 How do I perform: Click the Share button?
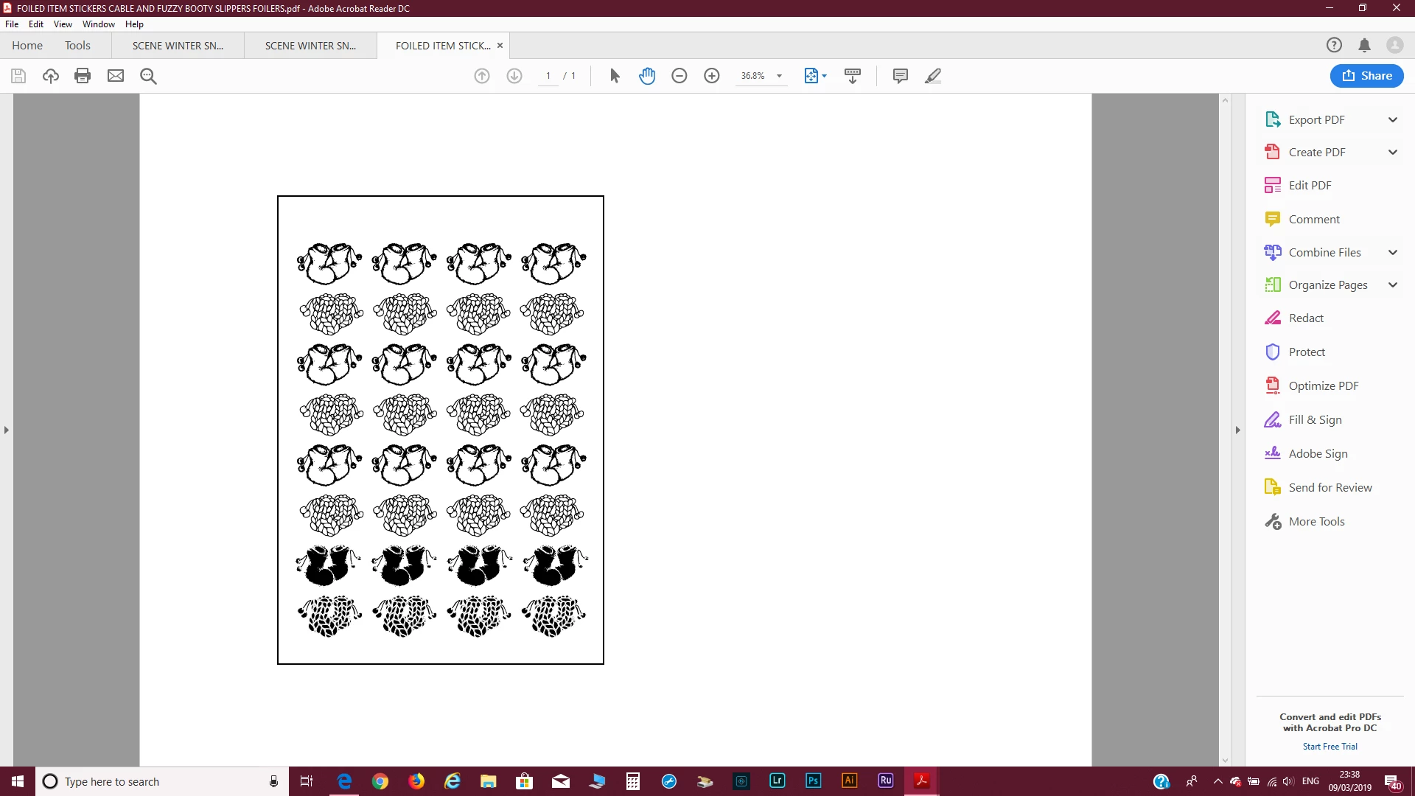coord(1366,76)
